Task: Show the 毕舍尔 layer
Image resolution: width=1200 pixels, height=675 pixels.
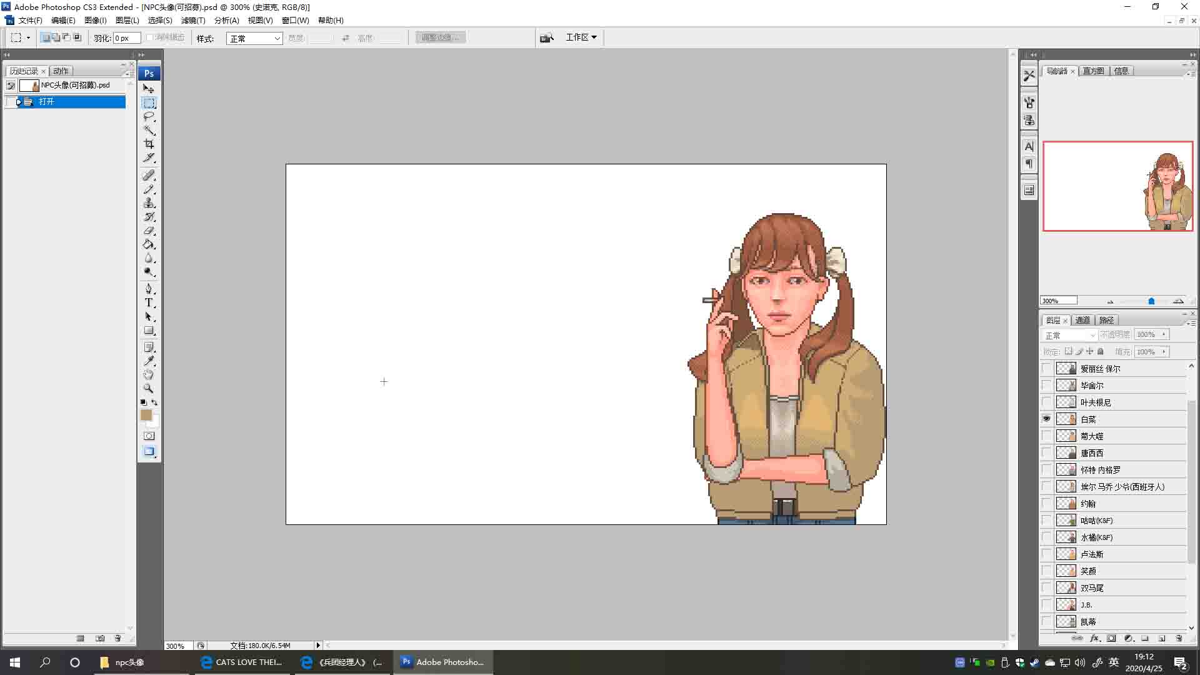Action: (1046, 385)
